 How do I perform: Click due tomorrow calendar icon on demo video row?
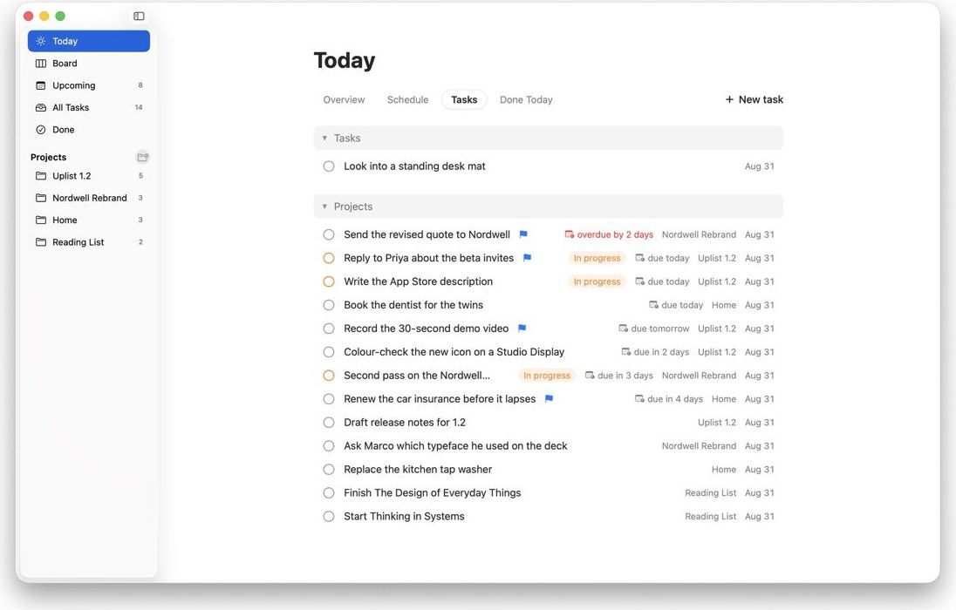click(623, 329)
